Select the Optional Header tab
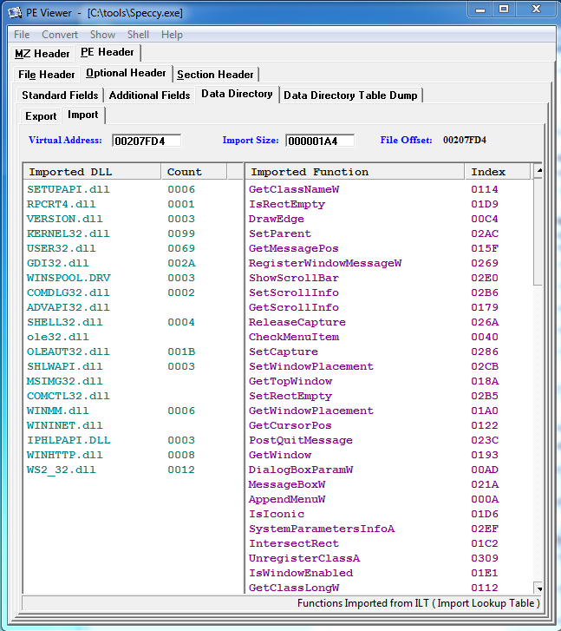Viewport: 561px width, 631px height. pos(126,73)
